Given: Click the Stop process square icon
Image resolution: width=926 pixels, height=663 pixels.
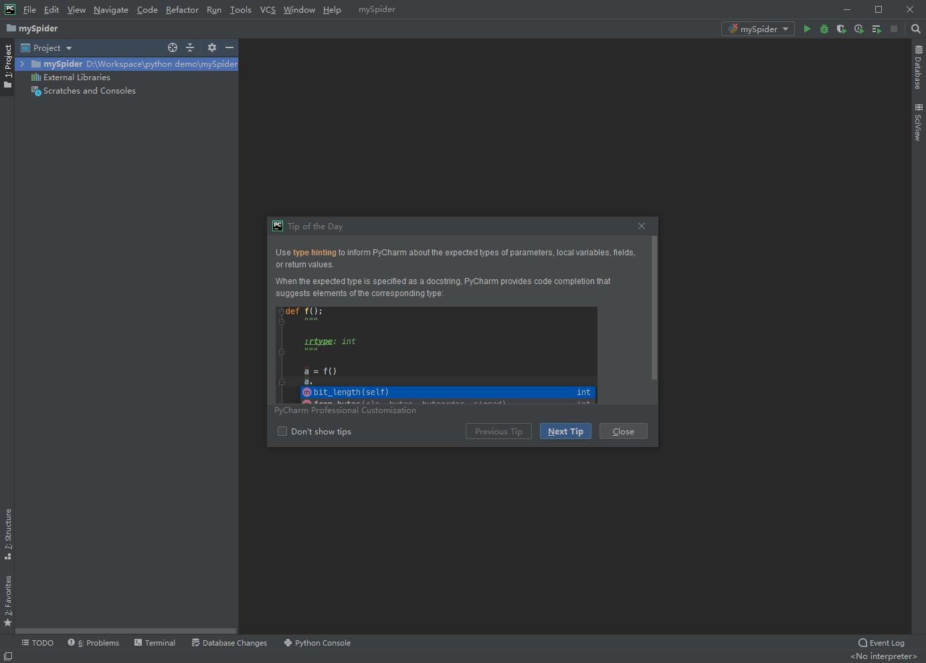Looking at the screenshot, I should (x=894, y=29).
